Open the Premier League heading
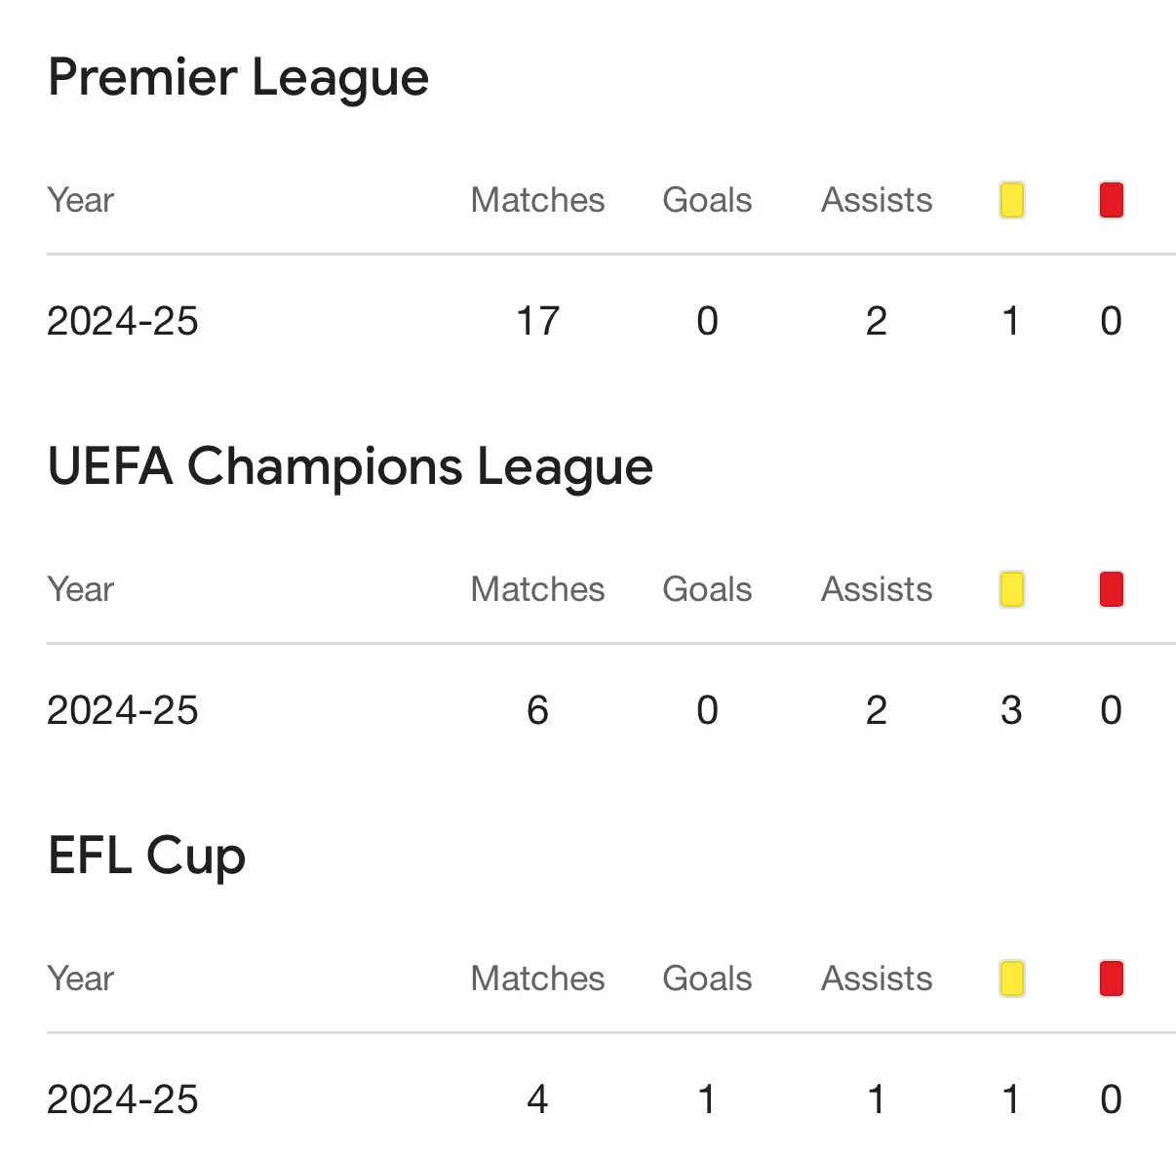This screenshot has height=1158, width=1176. [238, 78]
